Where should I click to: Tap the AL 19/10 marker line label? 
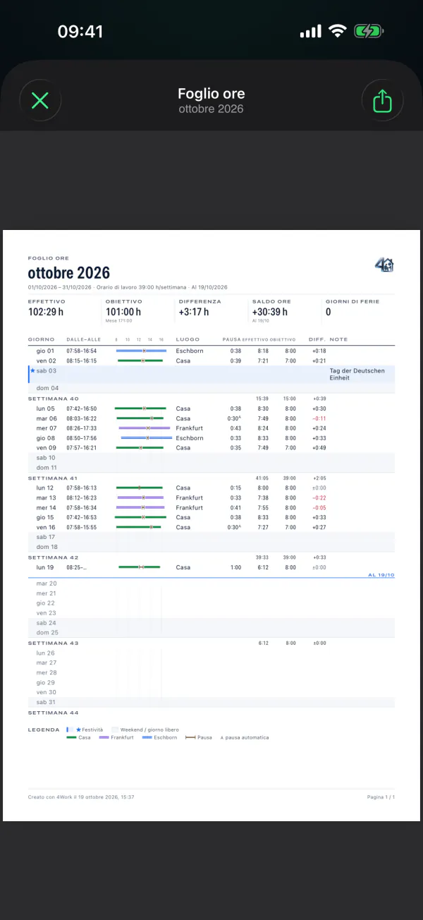[x=381, y=575]
